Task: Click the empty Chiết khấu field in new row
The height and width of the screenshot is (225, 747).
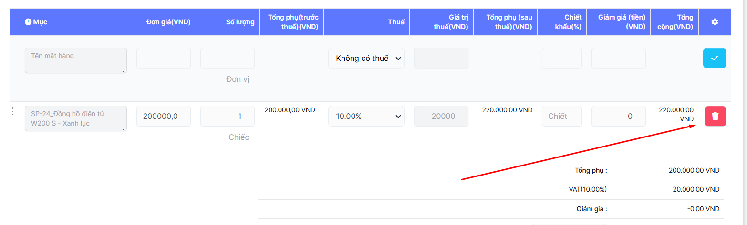Action: [x=561, y=58]
